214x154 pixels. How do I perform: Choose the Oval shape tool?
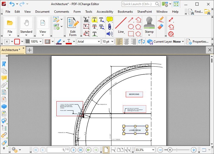(131, 27)
